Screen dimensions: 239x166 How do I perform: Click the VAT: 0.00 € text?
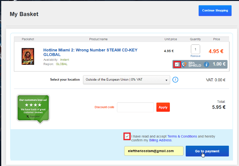tap(215, 80)
